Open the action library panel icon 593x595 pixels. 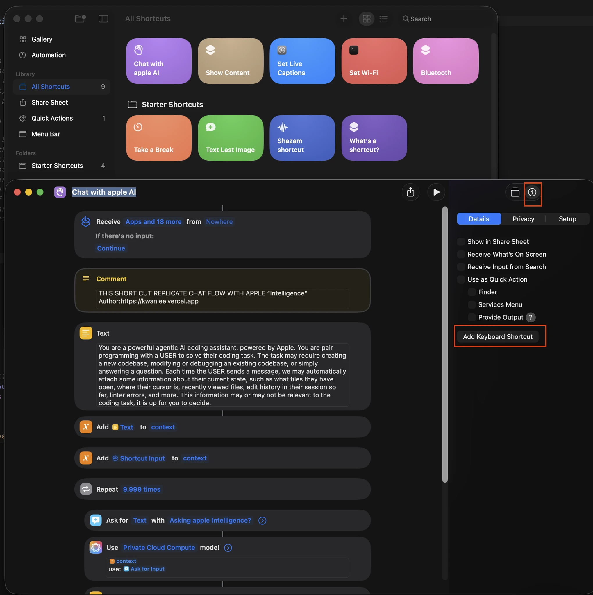[x=515, y=192]
